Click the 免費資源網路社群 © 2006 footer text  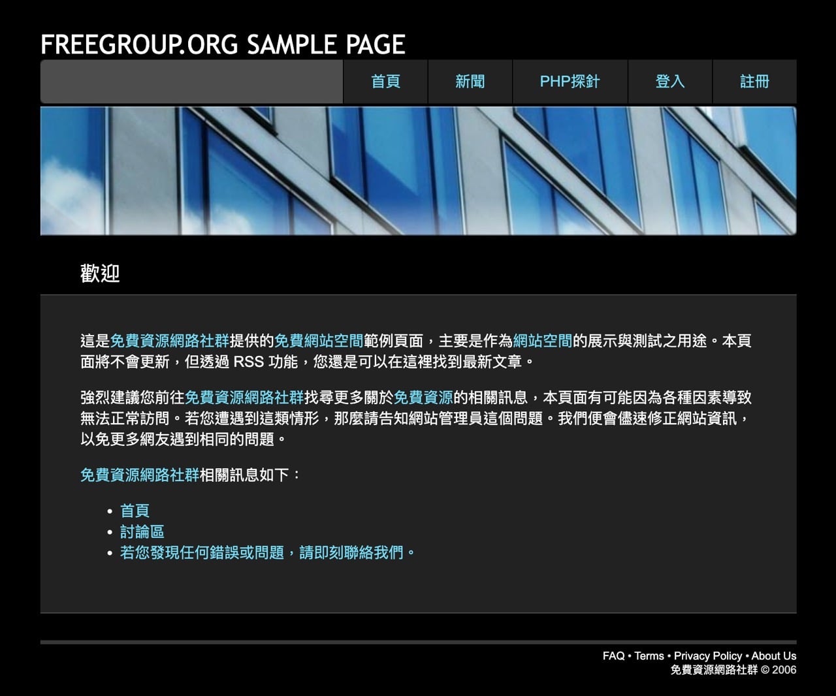733,670
